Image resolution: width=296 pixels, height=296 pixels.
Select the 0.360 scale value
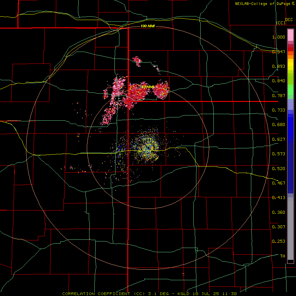point(279,212)
